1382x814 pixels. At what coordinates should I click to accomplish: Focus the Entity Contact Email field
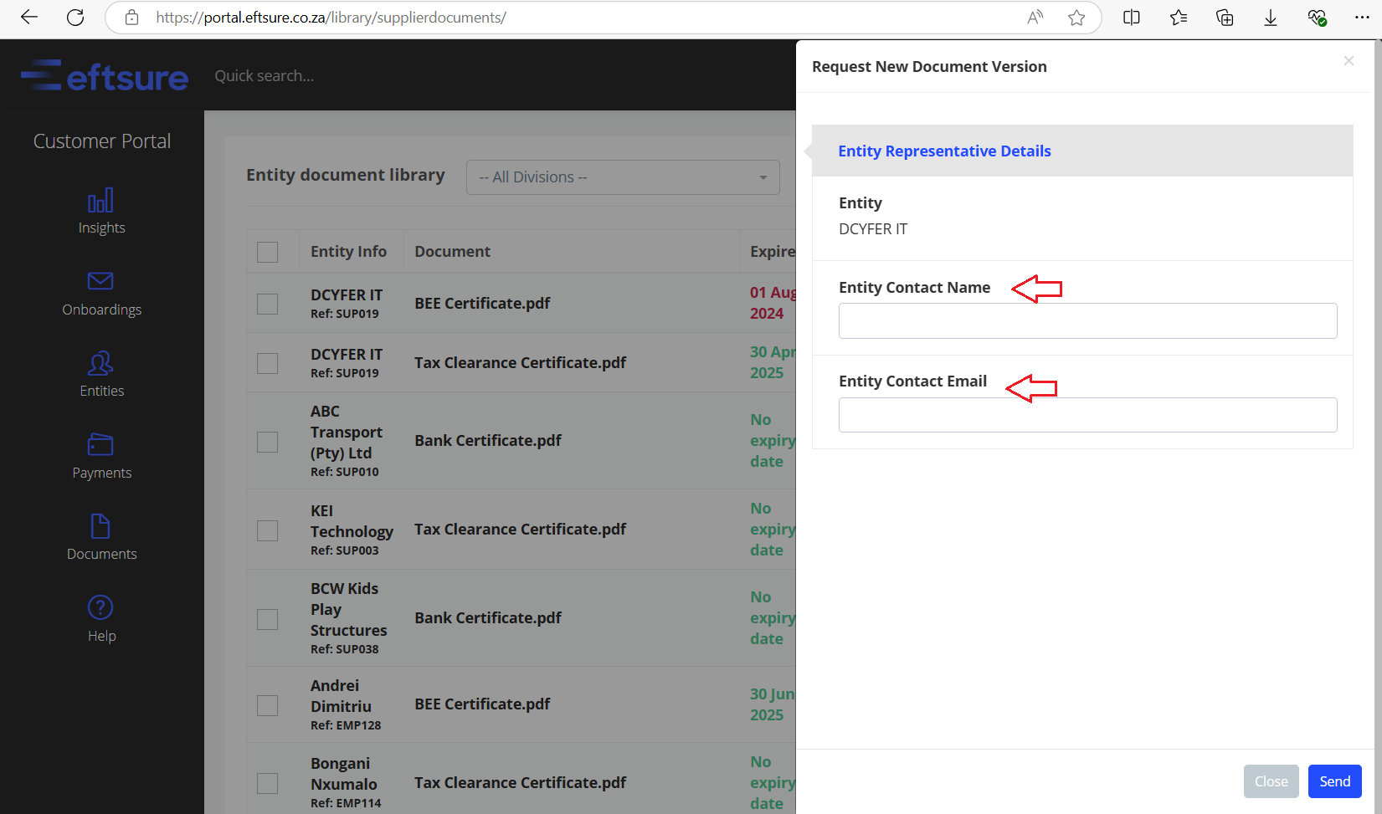click(x=1088, y=415)
